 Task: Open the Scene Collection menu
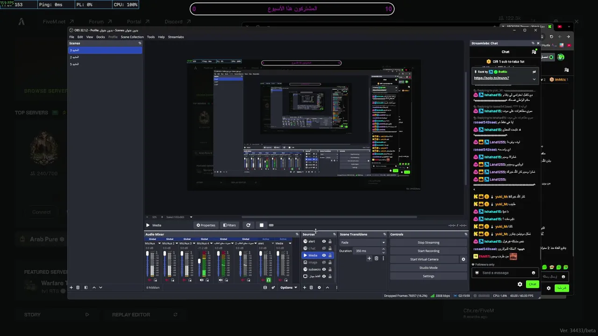pos(132,37)
